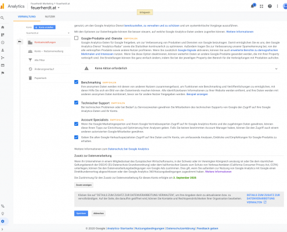Screen dimensions: 287x232
Task: Click the Änderungsverlauf history icon
Action: (x=30, y=69)
